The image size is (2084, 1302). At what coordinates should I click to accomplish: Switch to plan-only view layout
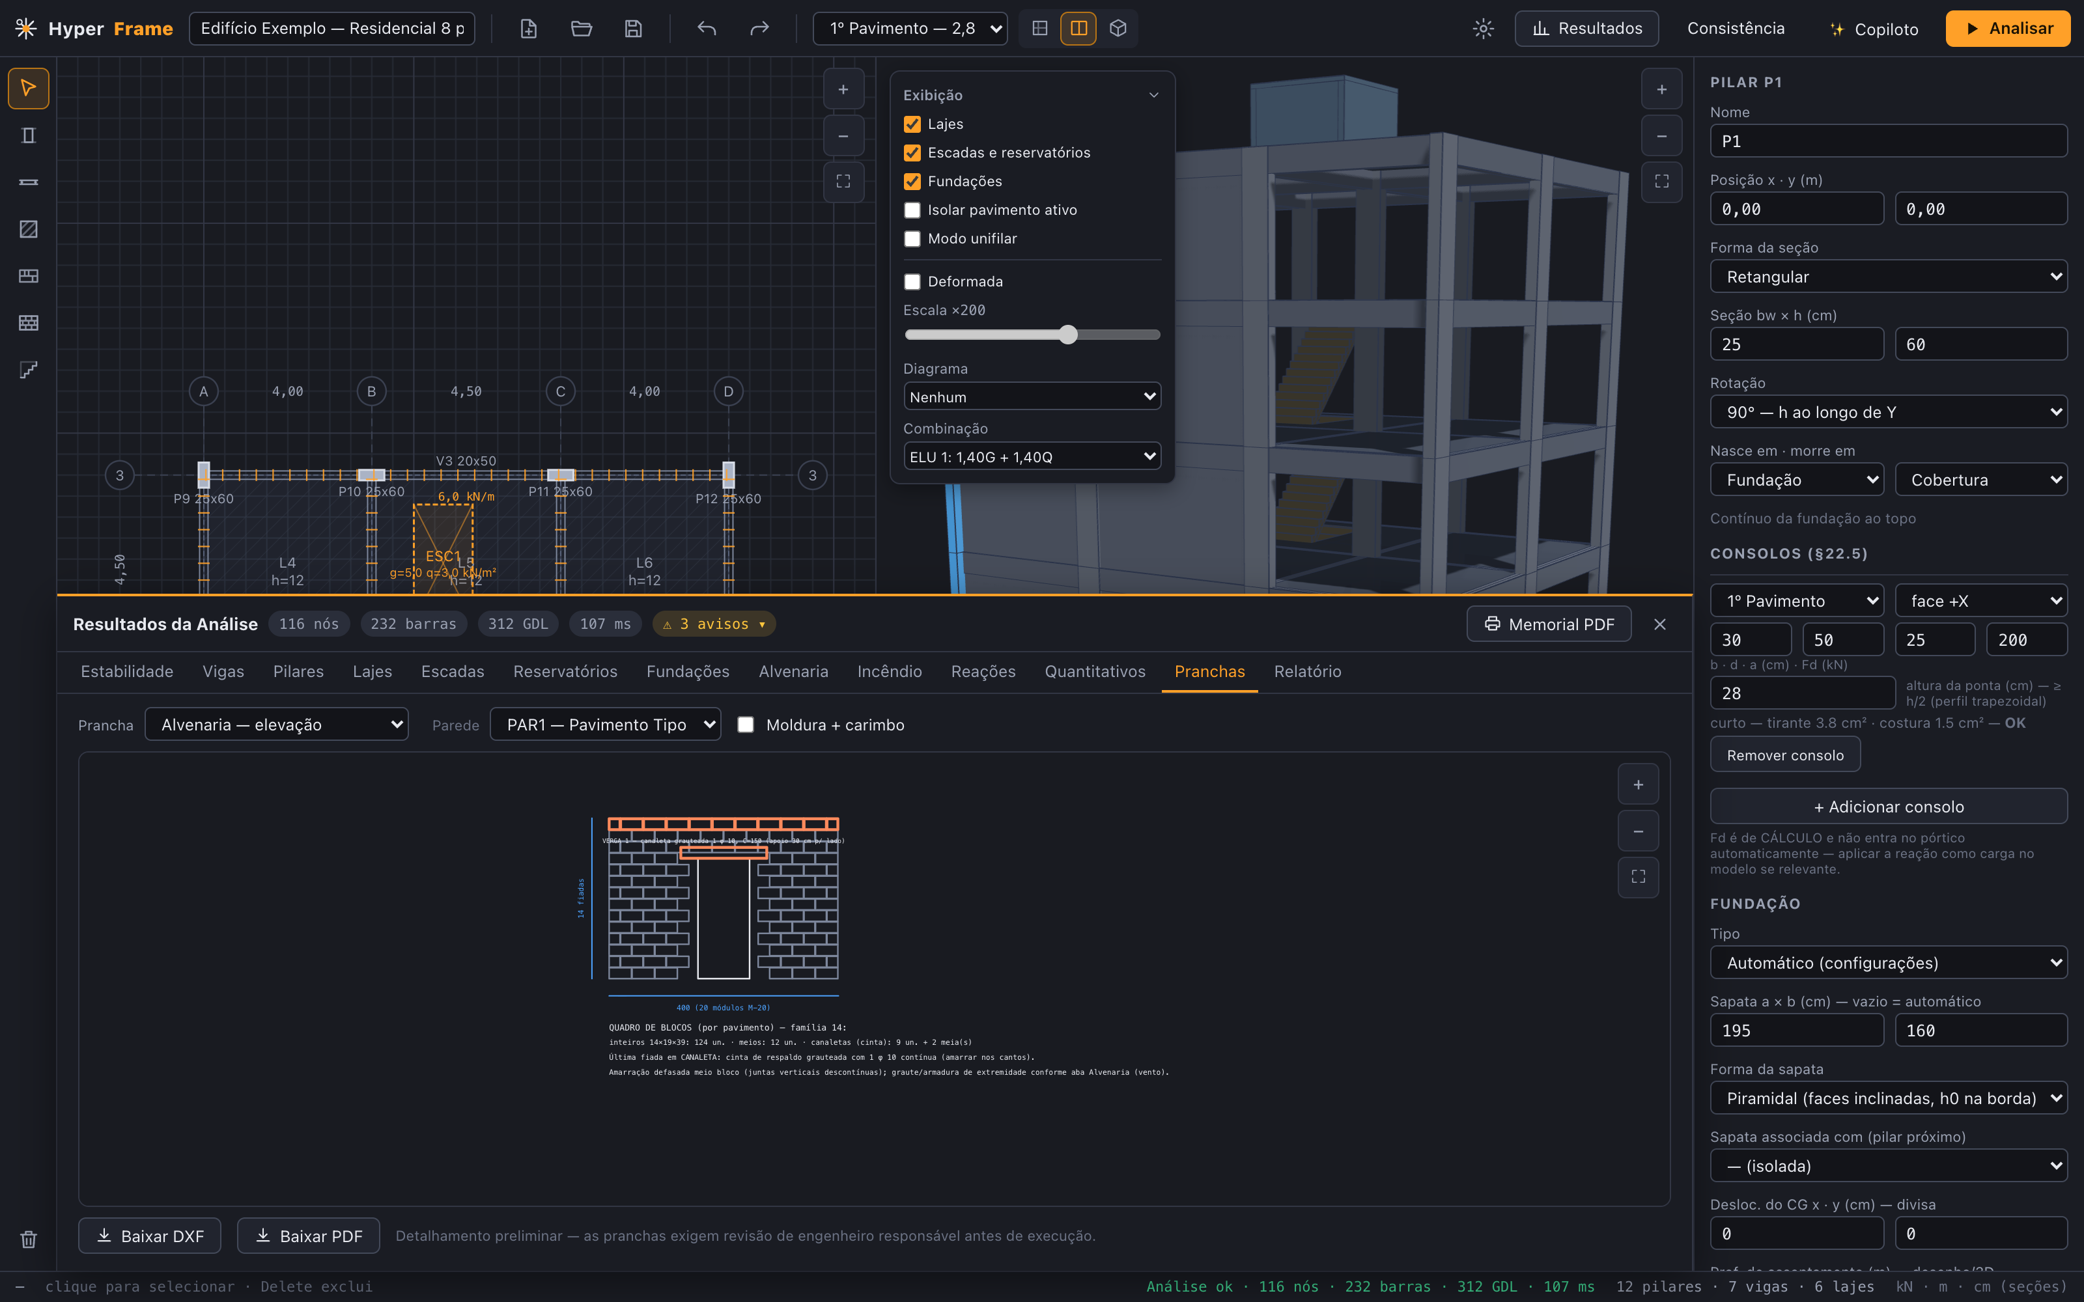(x=1039, y=29)
